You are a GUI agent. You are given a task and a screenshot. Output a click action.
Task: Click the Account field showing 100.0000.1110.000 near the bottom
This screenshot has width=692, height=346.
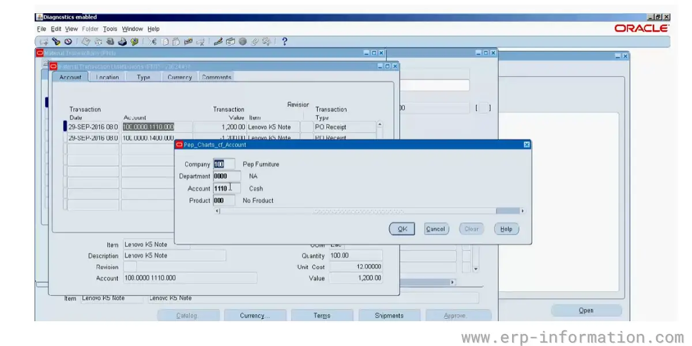[190, 278]
